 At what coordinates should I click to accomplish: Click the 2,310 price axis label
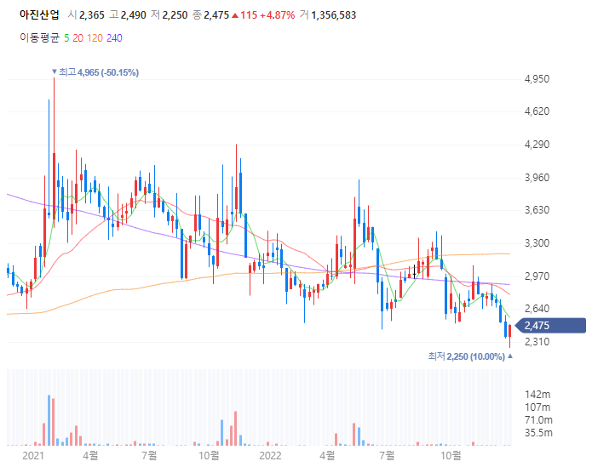[x=537, y=342]
